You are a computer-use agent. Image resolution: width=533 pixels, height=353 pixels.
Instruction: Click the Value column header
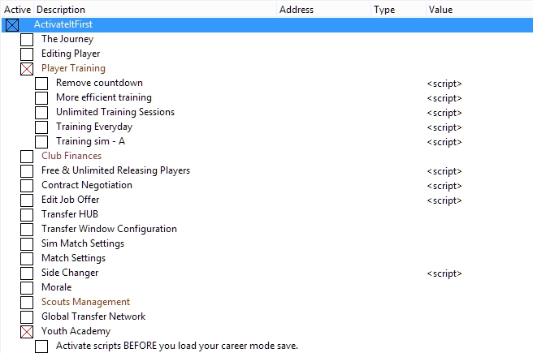(440, 10)
